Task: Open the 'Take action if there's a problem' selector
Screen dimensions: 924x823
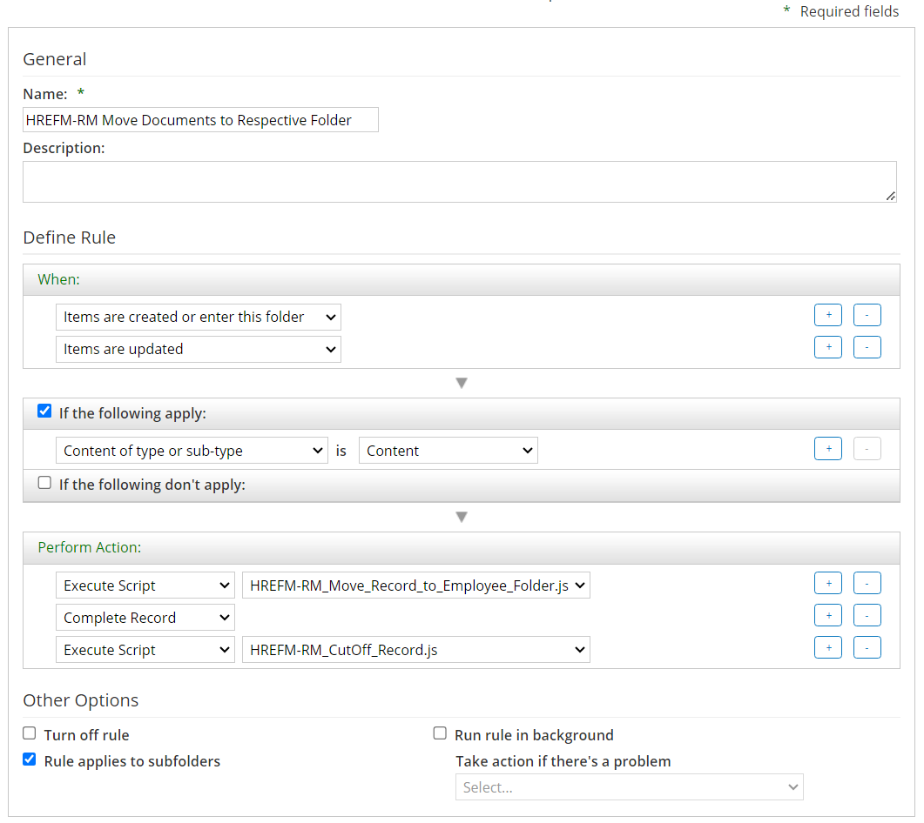Action: [629, 786]
